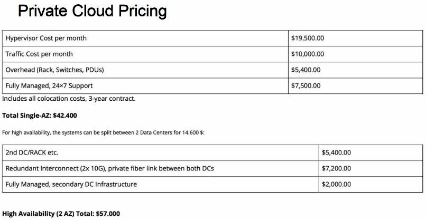Click the $7,200.00 interconnect price cell
The width and height of the screenshot is (426, 220).
pos(336,168)
